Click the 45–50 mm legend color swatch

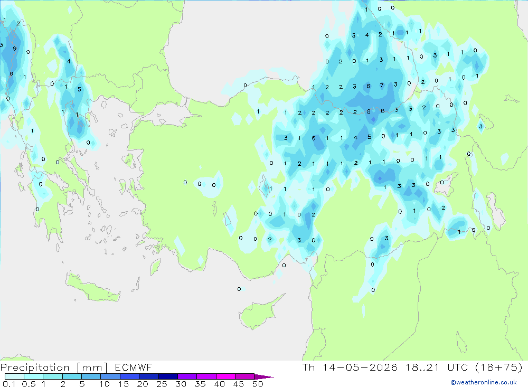(x=244, y=376)
